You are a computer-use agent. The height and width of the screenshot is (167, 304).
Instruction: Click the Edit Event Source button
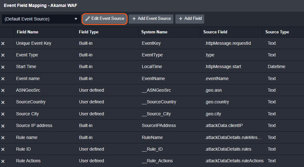[105, 19]
